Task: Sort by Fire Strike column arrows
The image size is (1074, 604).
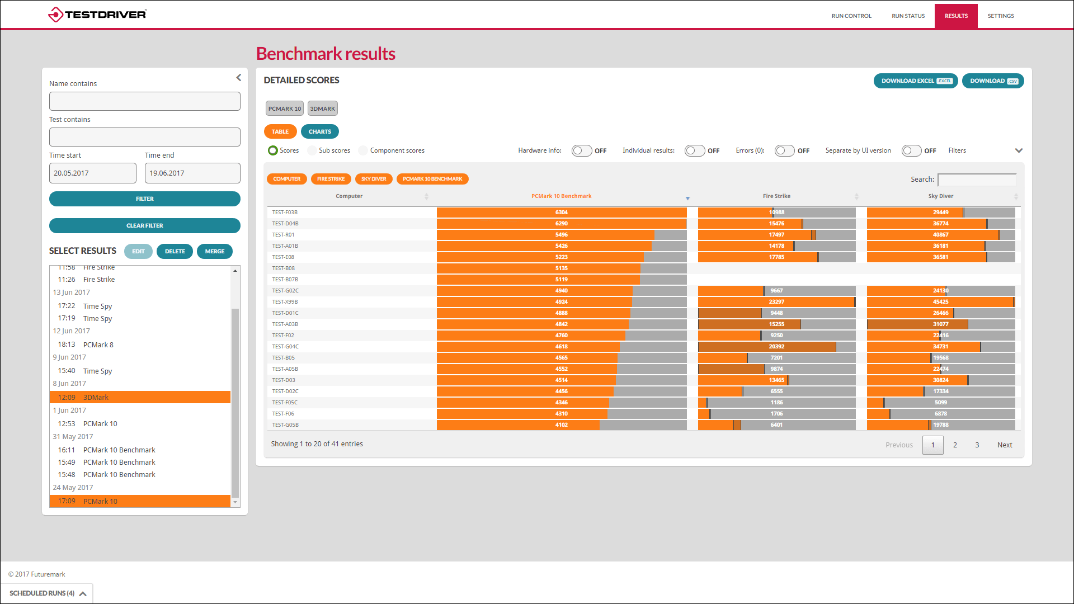Action: click(856, 196)
